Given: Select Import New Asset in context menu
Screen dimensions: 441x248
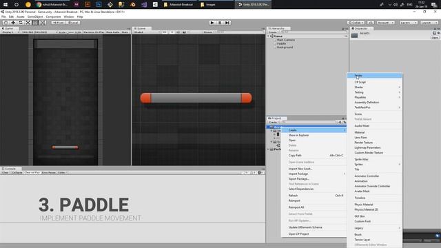Looking at the screenshot, I should click(x=314, y=169).
